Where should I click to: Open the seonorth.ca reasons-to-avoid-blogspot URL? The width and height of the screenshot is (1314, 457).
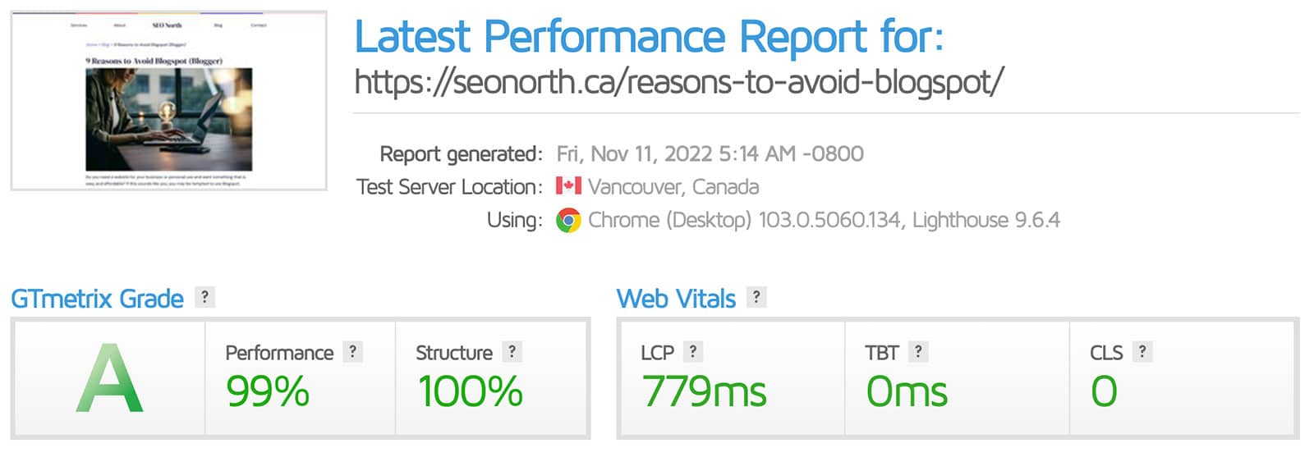[679, 82]
